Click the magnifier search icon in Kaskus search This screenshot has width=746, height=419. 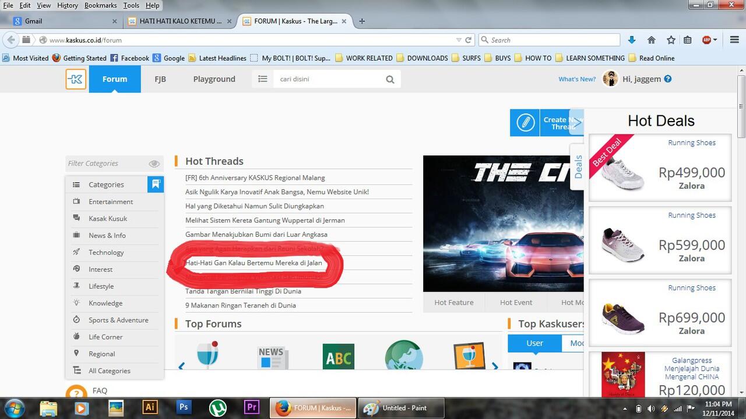tap(390, 79)
